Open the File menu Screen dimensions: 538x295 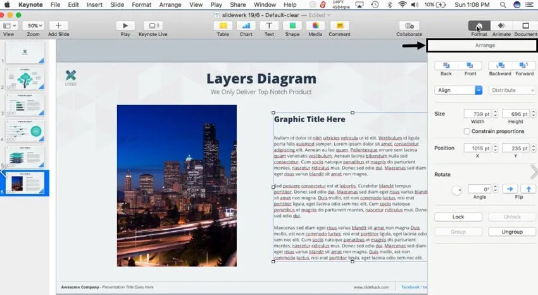(55, 5)
